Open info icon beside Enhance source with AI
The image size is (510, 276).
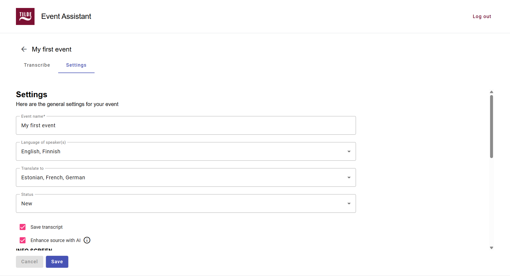87,240
